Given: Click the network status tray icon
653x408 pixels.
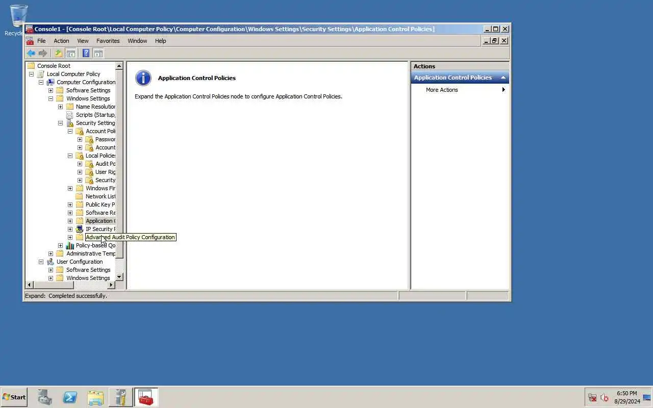Looking at the screenshot, I should click(592, 397).
